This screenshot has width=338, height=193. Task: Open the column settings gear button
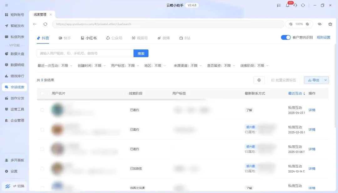coord(259,80)
